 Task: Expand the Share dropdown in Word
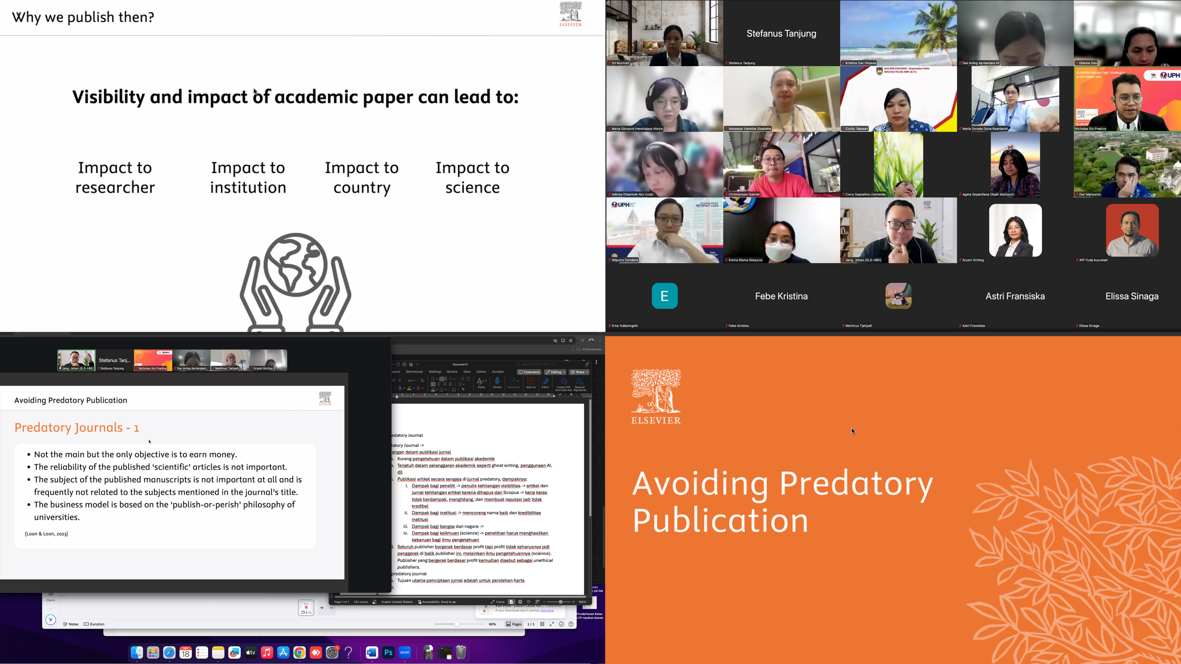[x=587, y=372]
